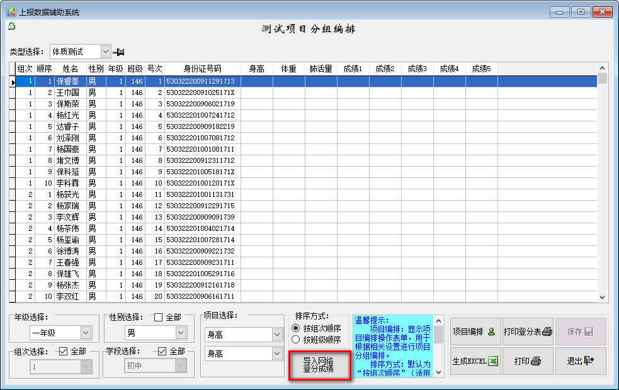Click 打印登分表 printer button

[528, 331]
